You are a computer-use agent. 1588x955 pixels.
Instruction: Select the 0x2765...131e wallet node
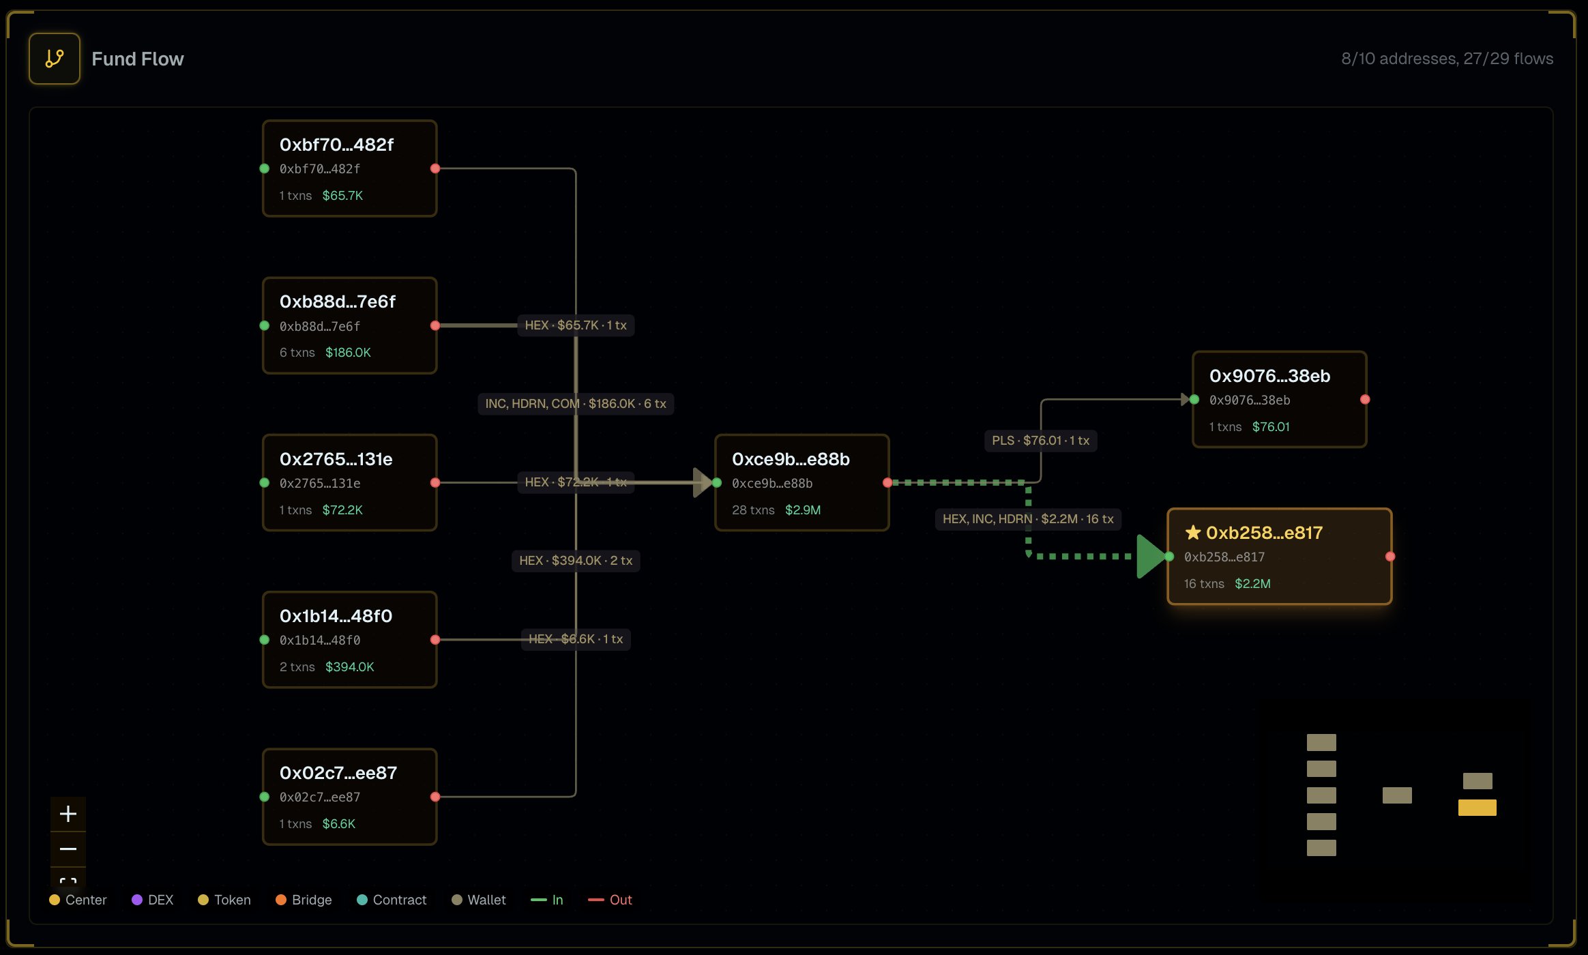(x=349, y=483)
